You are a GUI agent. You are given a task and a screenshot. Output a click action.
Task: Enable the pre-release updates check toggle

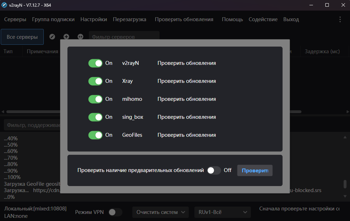(214, 170)
